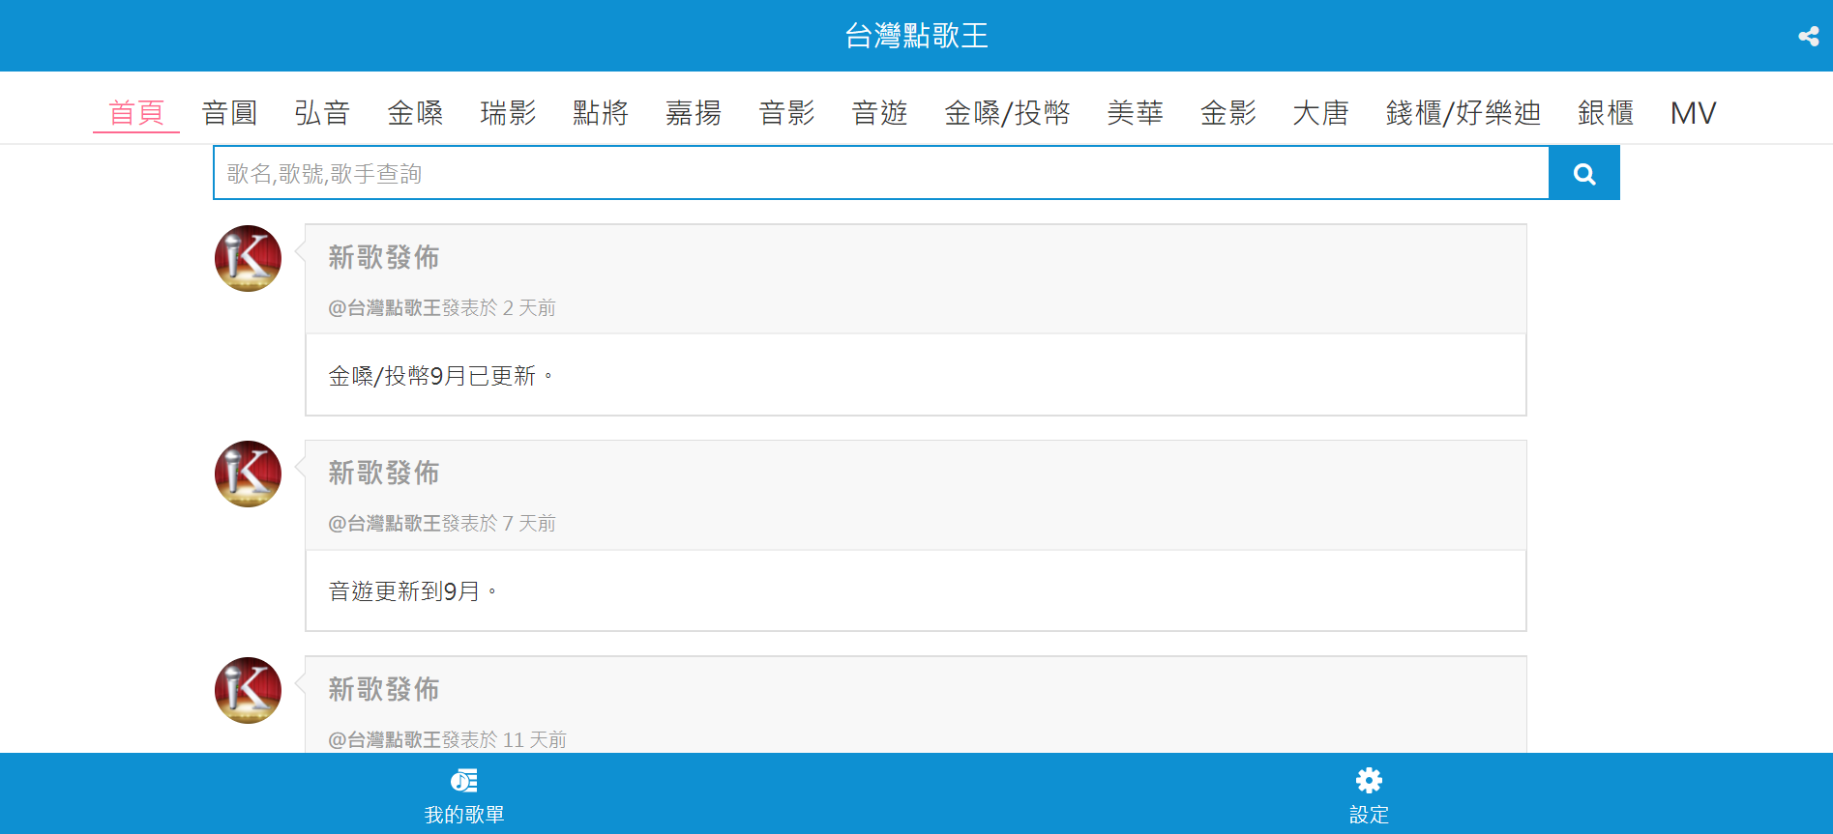Select the 音影 tab
The width and height of the screenshot is (1833, 834).
click(786, 113)
